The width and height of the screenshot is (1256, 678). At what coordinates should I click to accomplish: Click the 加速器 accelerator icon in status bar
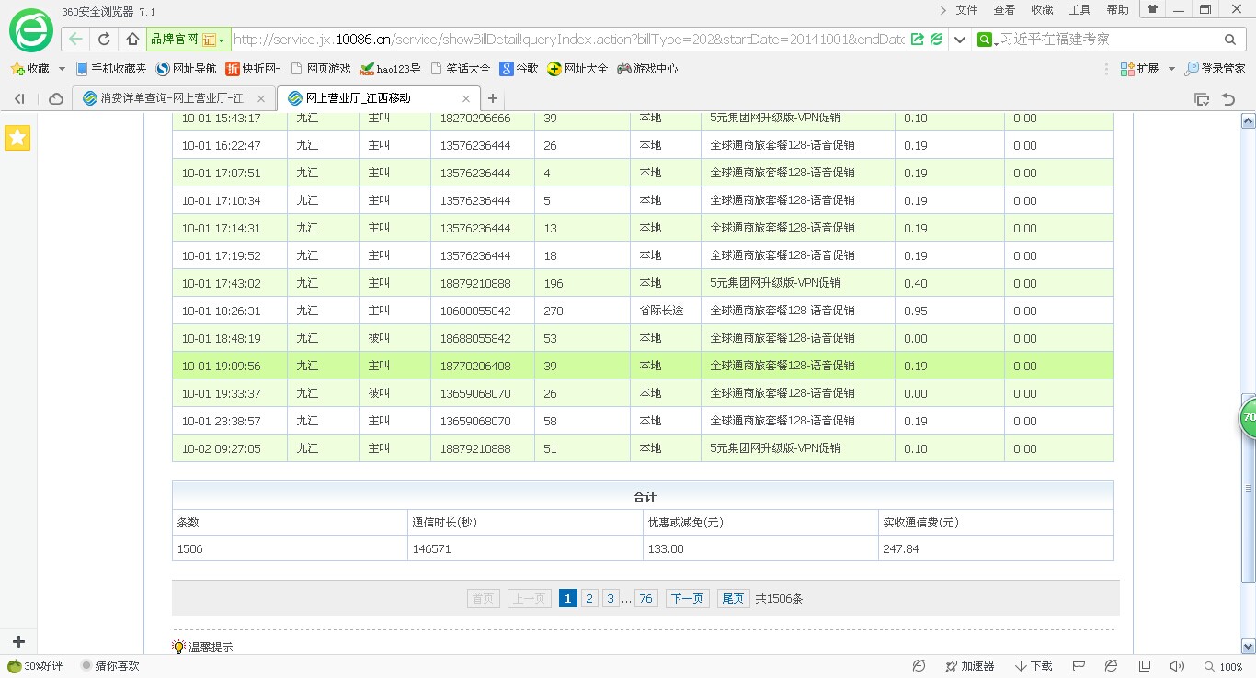[970, 666]
